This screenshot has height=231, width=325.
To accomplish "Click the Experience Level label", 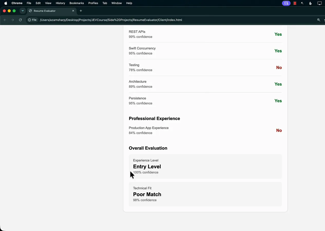I will point(146,160).
